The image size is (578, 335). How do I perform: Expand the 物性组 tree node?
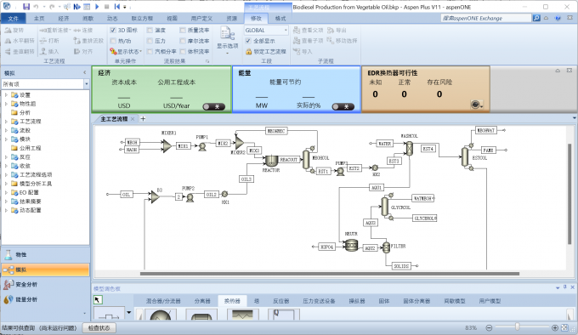6,104
